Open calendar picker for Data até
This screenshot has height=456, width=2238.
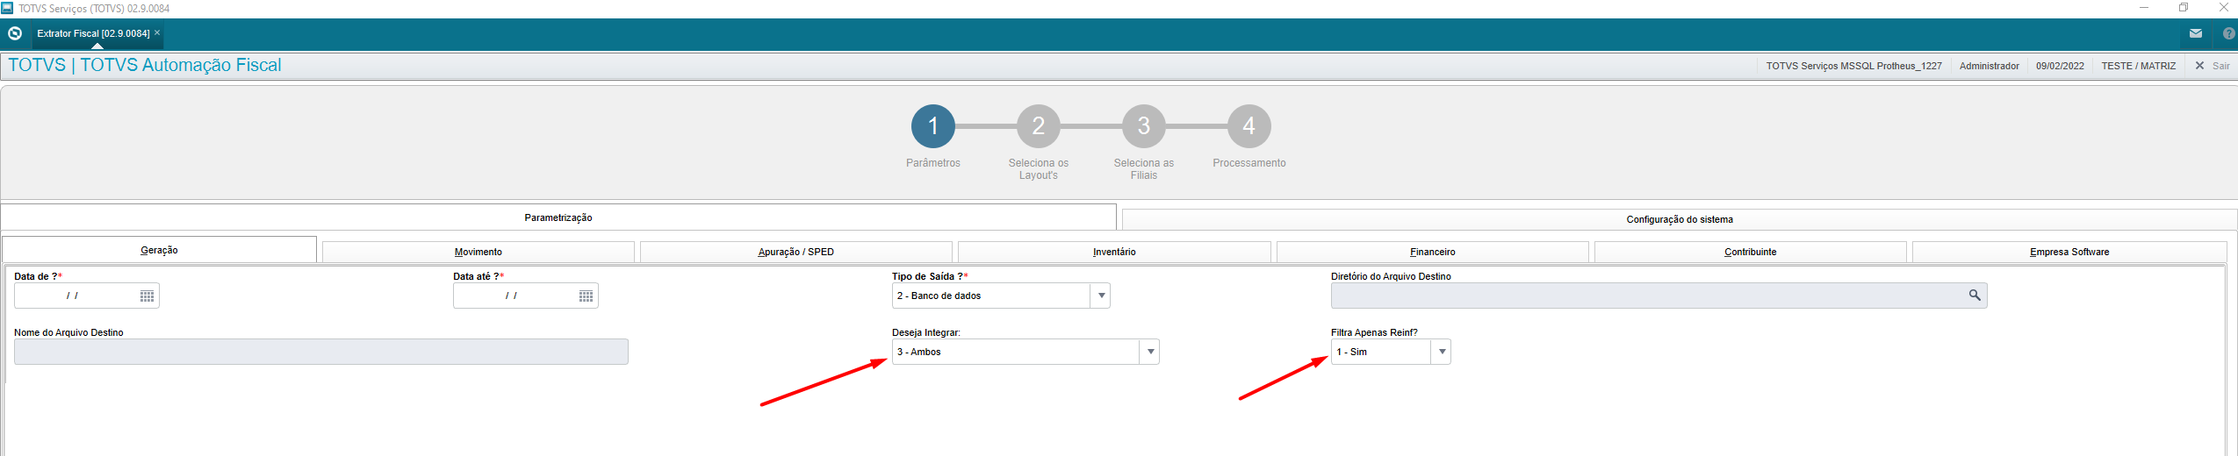pos(586,296)
